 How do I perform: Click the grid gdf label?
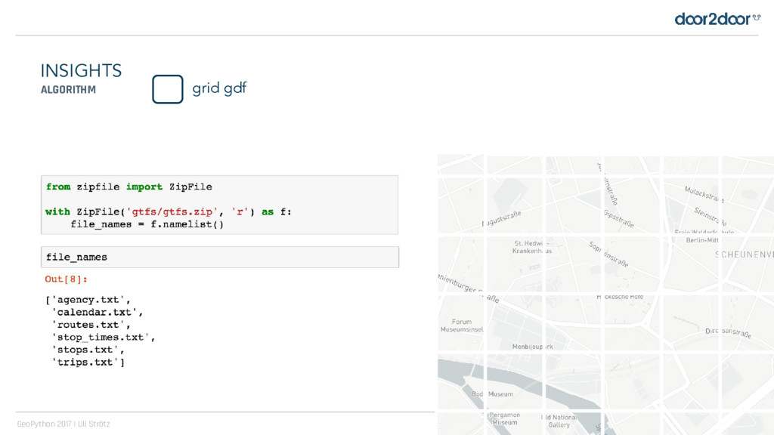click(x=219, y=88)
